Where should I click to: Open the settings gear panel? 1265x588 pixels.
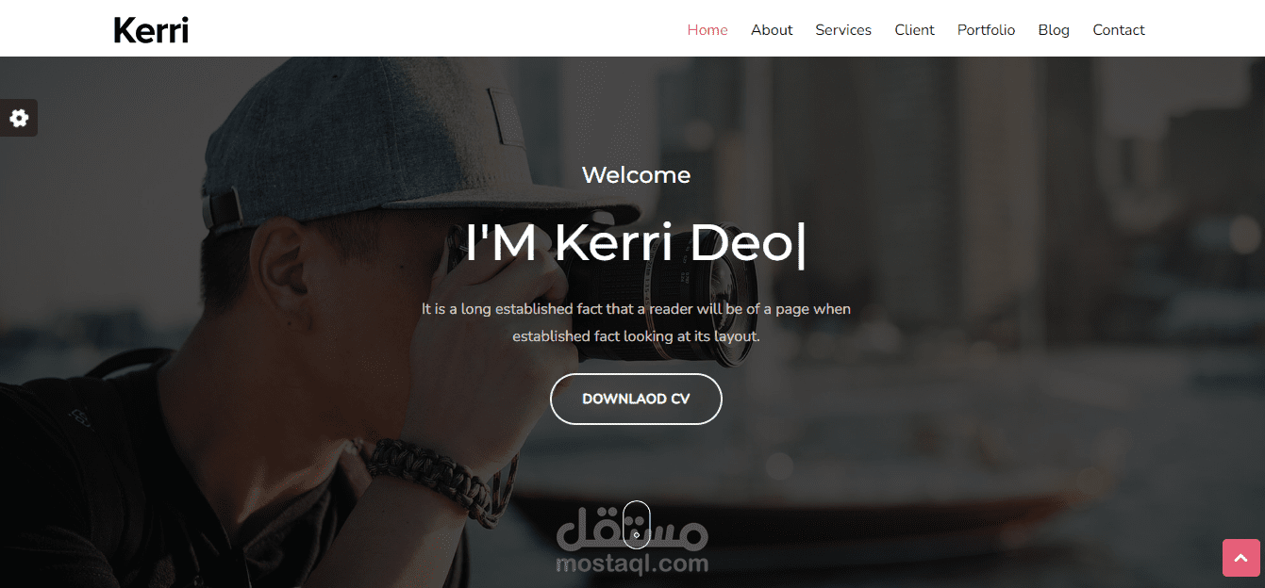19,118
